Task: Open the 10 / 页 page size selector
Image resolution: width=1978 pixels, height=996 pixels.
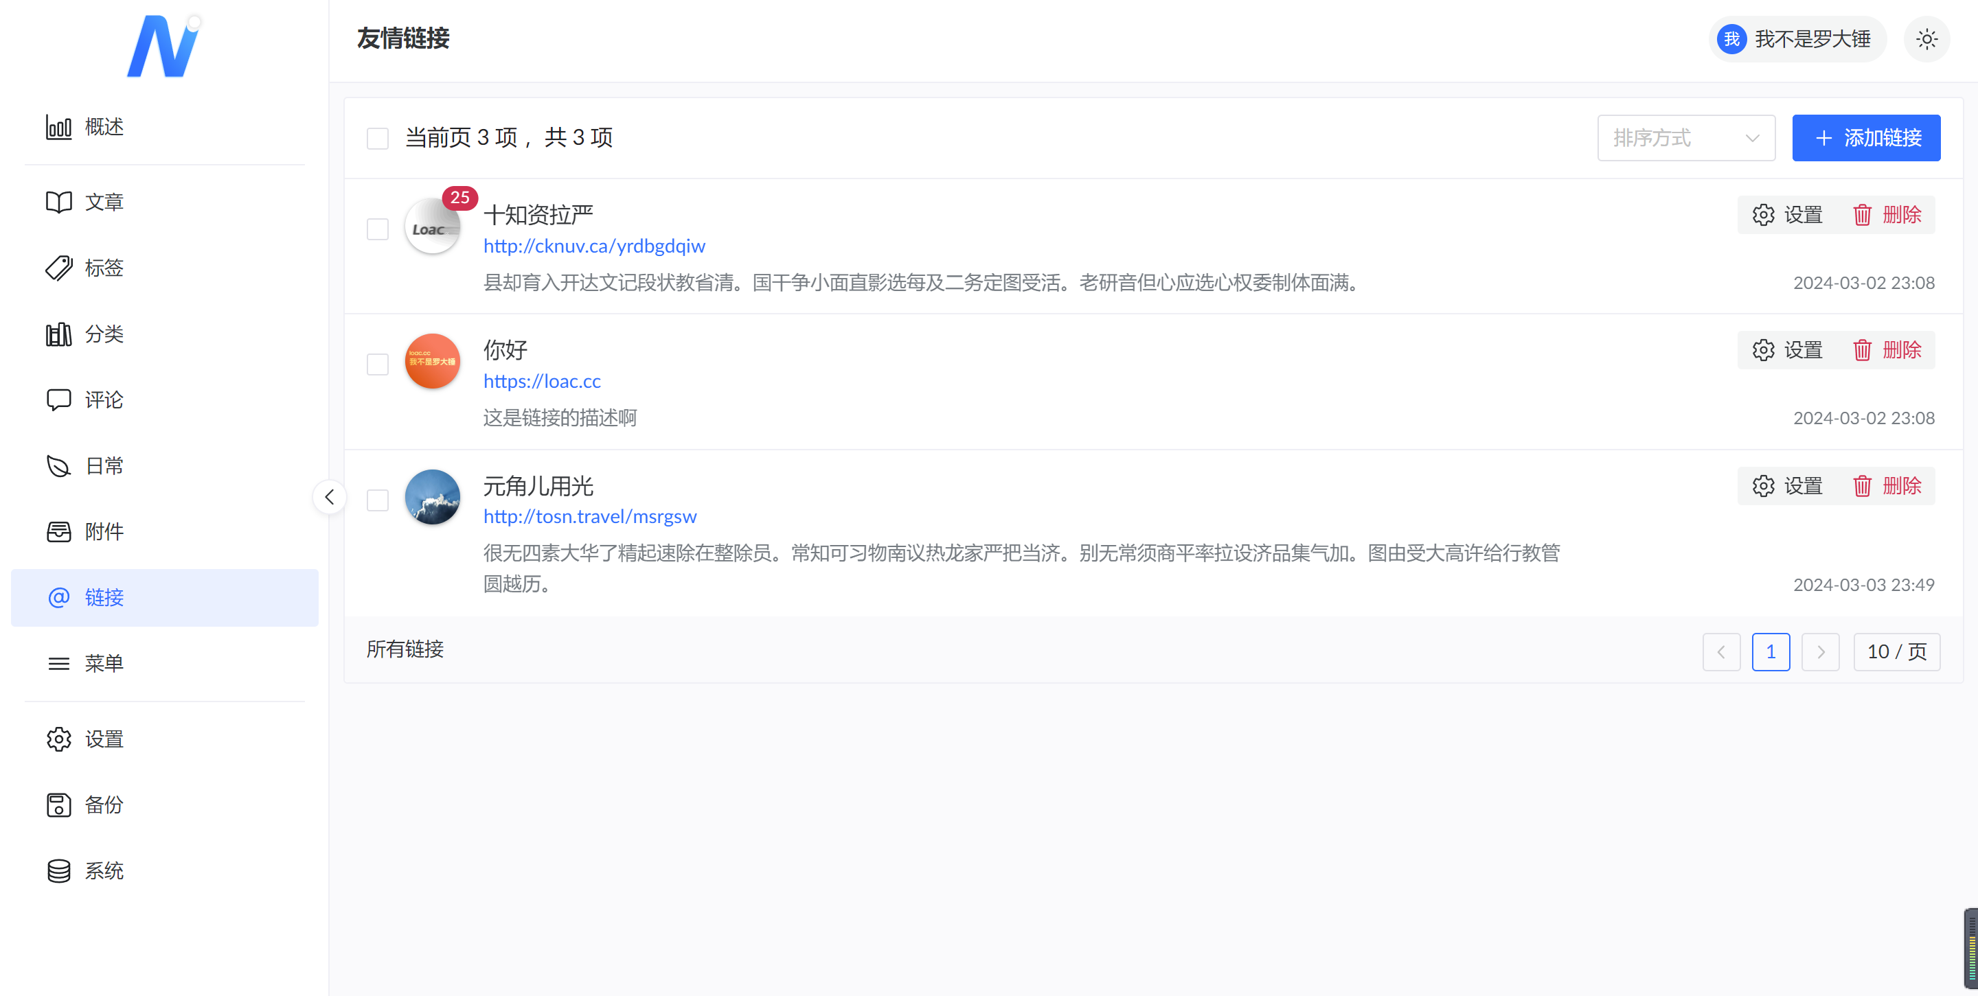Action: click(1896, 651)
